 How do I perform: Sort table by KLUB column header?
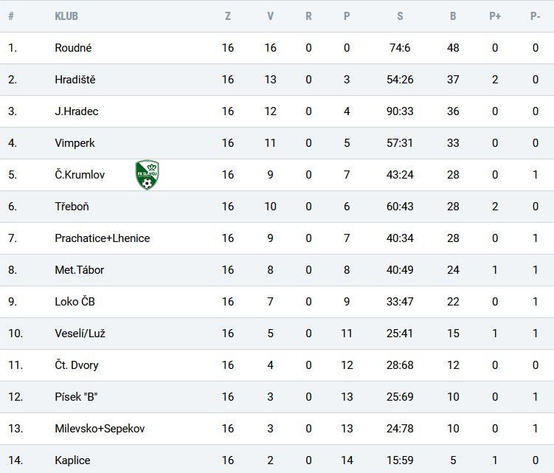(66, 16)
